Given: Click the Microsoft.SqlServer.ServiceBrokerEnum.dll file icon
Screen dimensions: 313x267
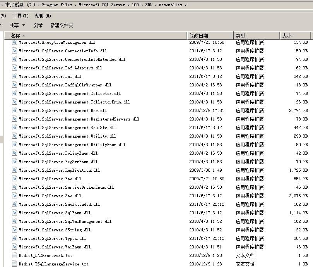Looking at the screenshot, I should tap(14, 188).
